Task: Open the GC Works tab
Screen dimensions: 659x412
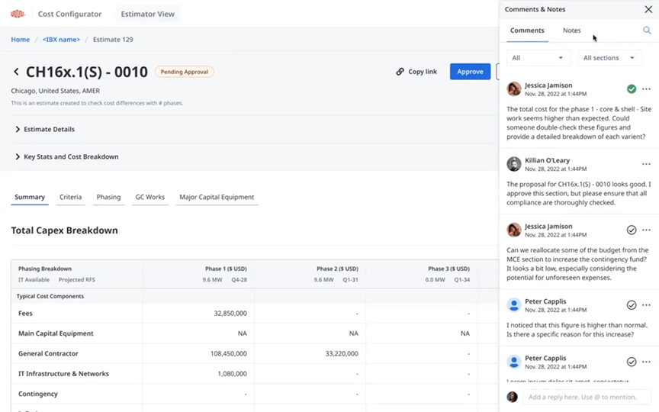Action: [150, 197]
